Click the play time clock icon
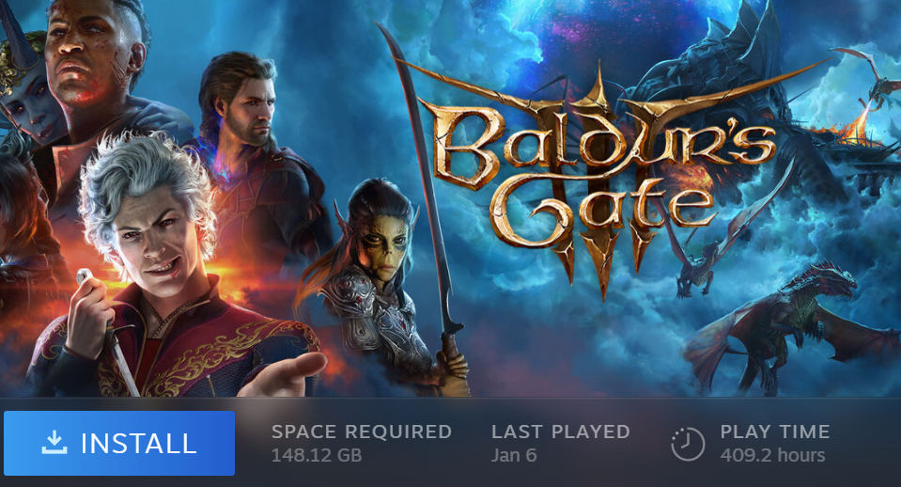This screenshot has width=901, height=487. 688,444
